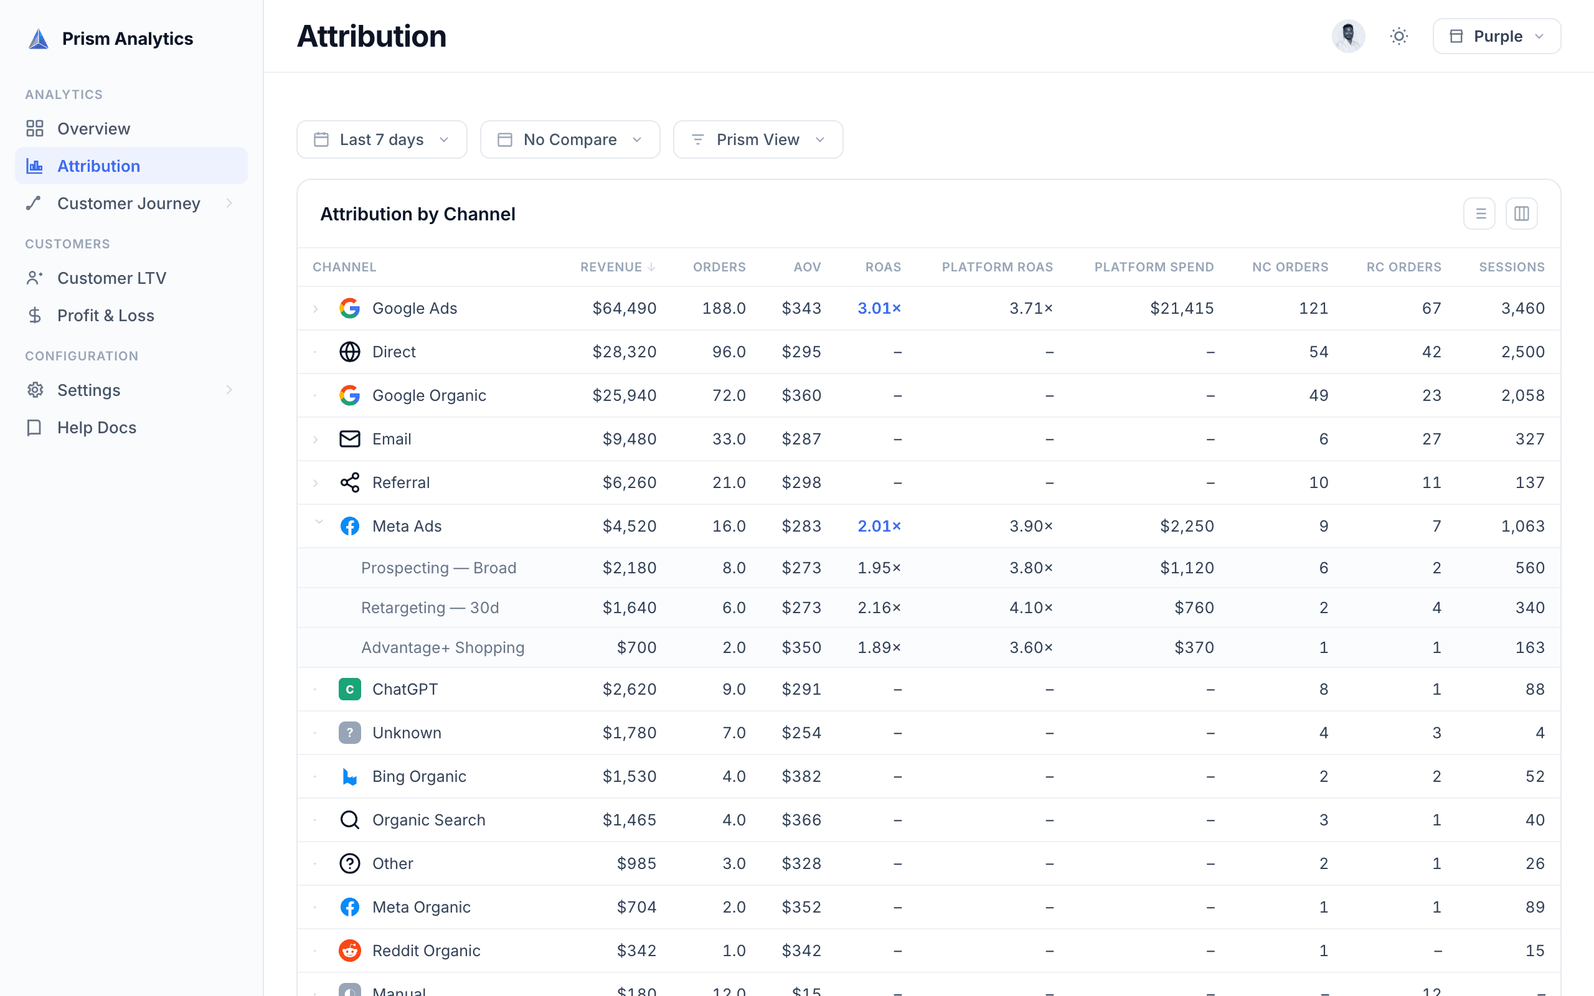The width and height of the screenshot is (1594, 996).
Task: Sort by the Orders column header
Action: pyautogui.click(x=719, y=267)
